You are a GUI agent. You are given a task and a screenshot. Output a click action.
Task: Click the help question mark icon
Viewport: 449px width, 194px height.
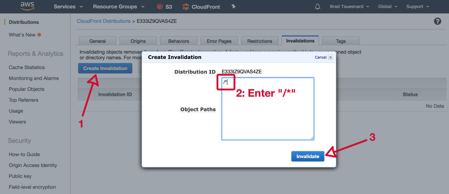(x=437, y=21)
